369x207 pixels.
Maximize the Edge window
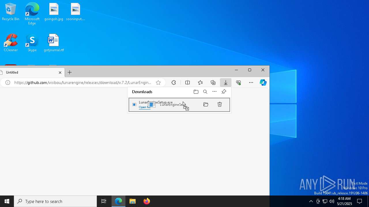(x=250, y=70)
